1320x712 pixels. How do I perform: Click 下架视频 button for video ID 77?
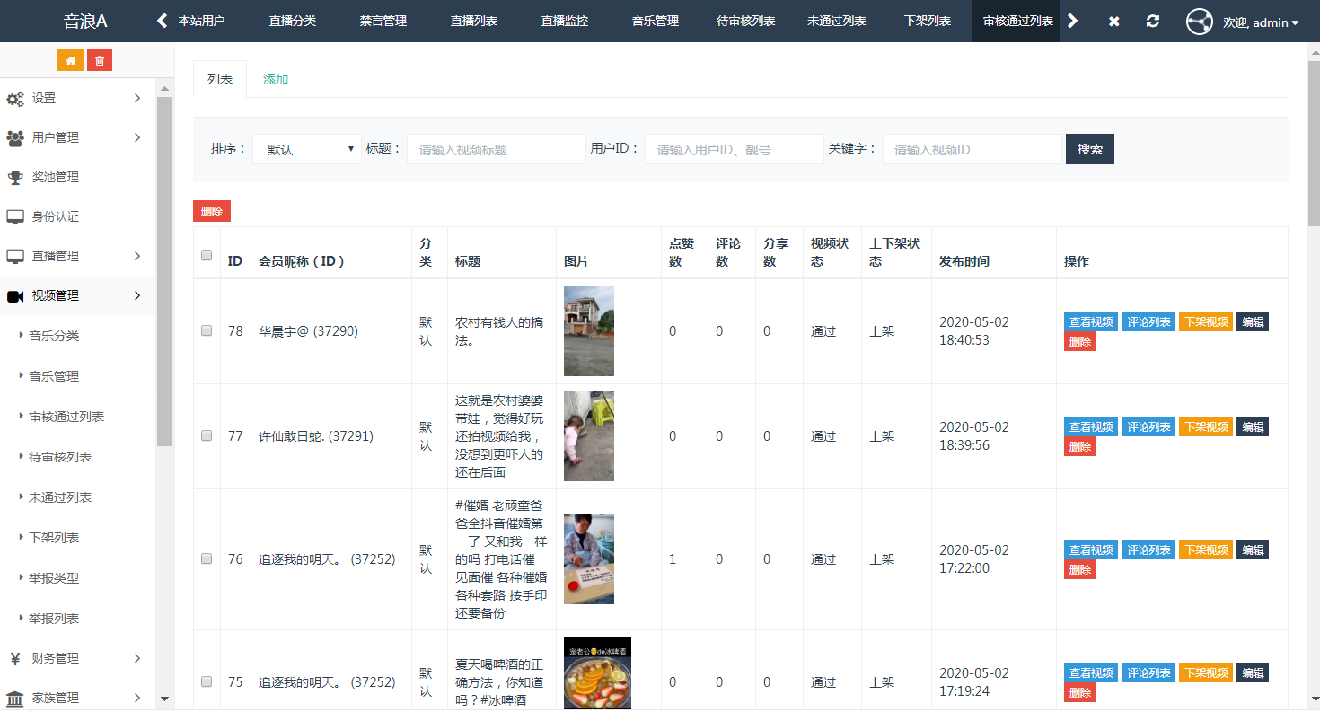pyautogui.click(x=1205, y=427)
